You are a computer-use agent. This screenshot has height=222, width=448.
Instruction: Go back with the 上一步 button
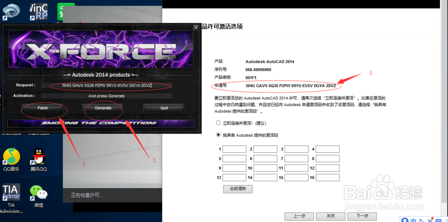[299, 216]
